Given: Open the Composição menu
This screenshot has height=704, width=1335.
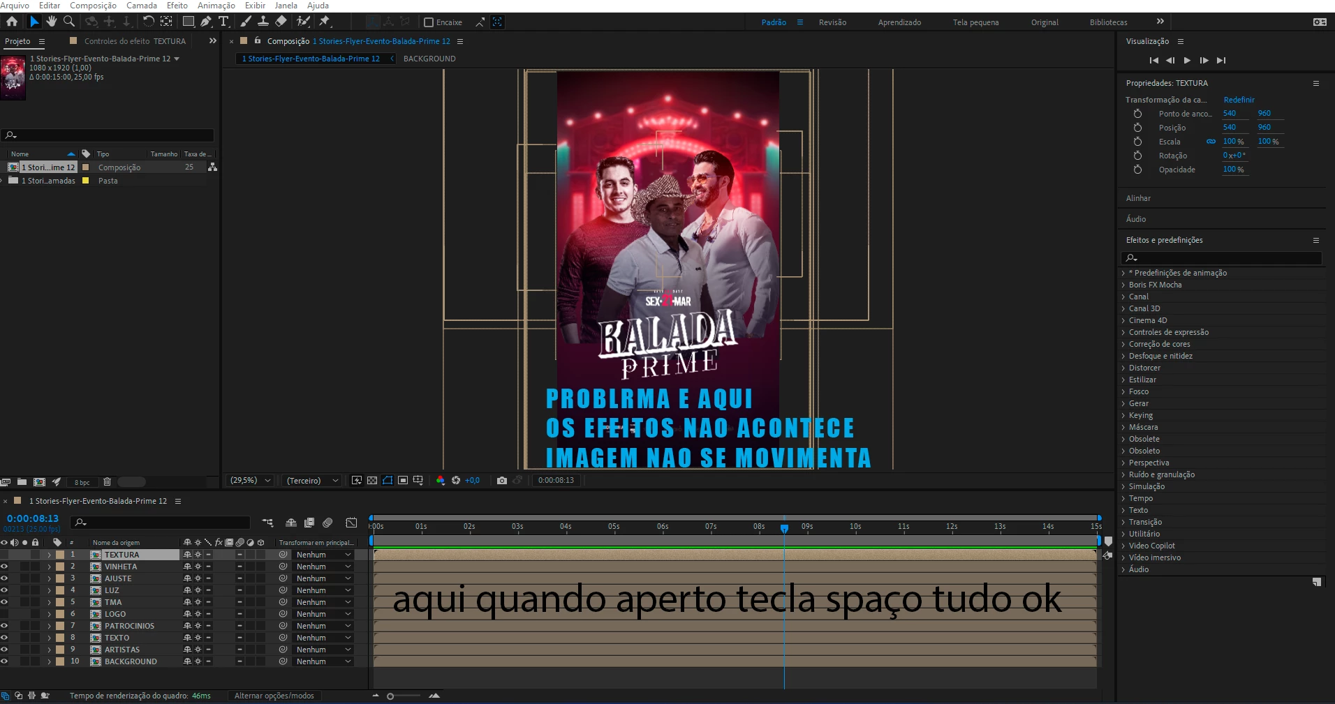Looking at the screenshot, I should click(93, 6).
